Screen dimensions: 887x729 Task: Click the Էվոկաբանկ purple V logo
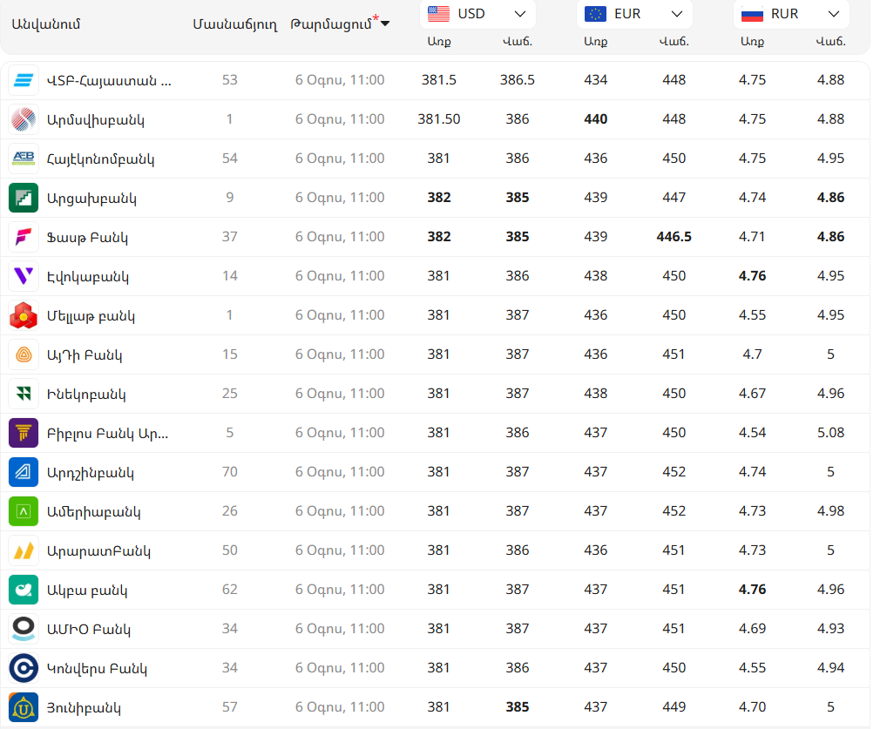pyautogui.click(x=24, y=276)
